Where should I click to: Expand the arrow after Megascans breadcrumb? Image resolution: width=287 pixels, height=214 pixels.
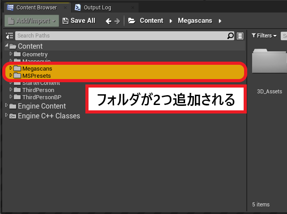point(220,21)
